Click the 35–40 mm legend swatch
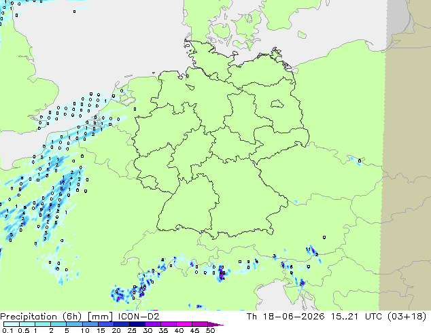This screenshot has width=431, height=333. click(x=168, y=324)
